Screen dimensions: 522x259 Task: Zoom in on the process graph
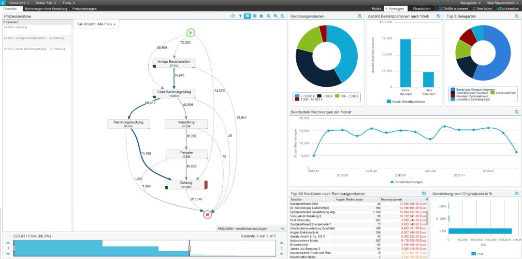[275, 16]
